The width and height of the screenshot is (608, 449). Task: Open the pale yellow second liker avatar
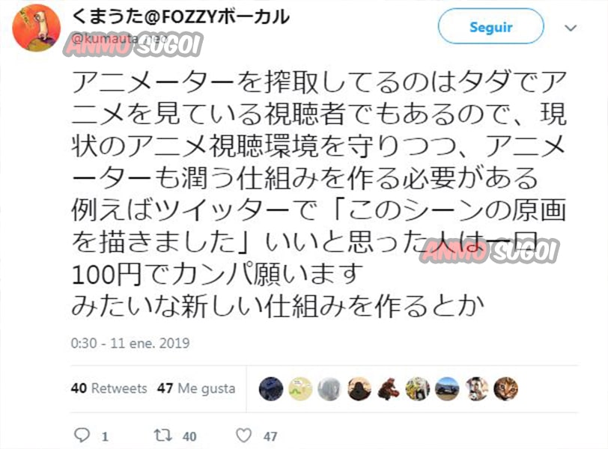300,388
